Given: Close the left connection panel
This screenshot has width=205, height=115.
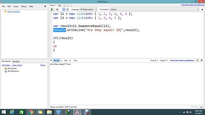Looking at the screenshot, I should tap(45, 6).
